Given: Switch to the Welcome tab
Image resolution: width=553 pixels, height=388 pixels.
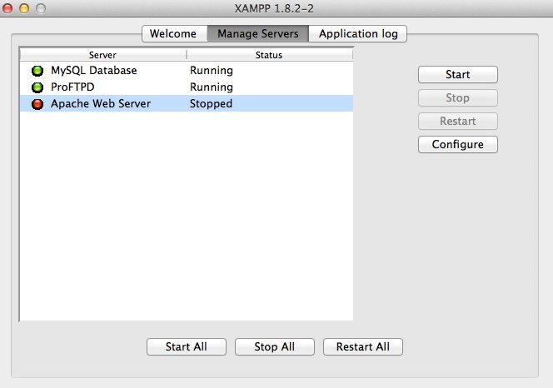Looking at the screenshot, I should pos(174,33).
